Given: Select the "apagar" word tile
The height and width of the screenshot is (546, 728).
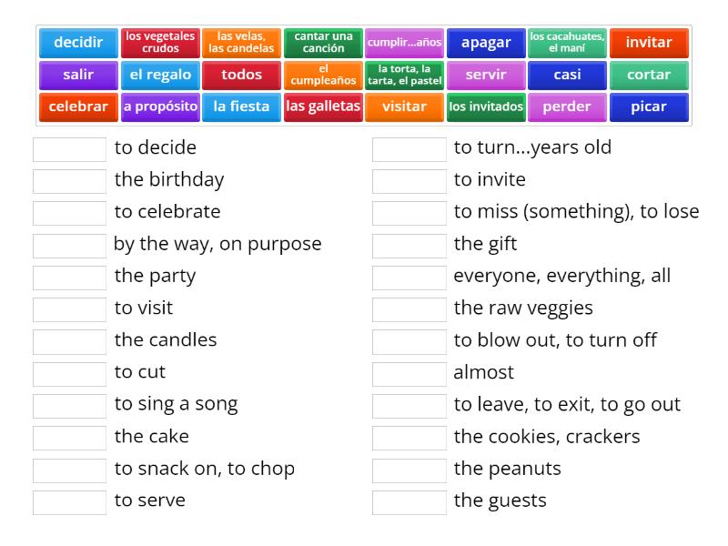Looking at the screenshot, I should [x=486, y=42].
